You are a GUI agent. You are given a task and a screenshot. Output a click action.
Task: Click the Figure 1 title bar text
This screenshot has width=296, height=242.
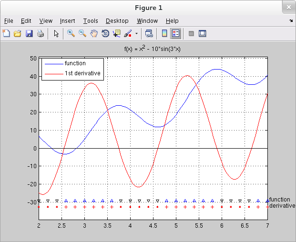pos(149,8)
